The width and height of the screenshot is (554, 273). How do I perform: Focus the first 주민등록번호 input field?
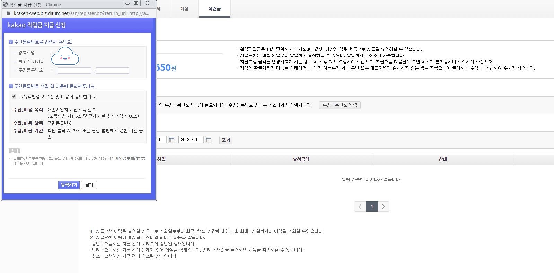pyautogui.click(x=74, y=70)
